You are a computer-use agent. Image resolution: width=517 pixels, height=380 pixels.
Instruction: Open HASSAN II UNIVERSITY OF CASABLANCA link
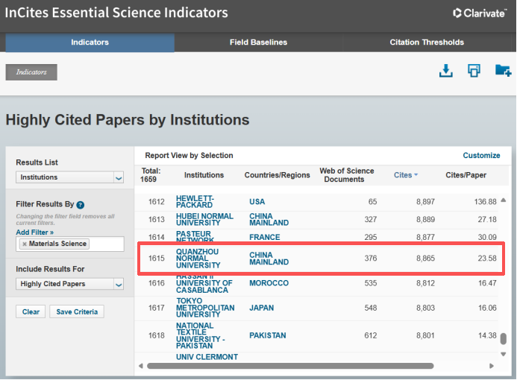[204, 283]
